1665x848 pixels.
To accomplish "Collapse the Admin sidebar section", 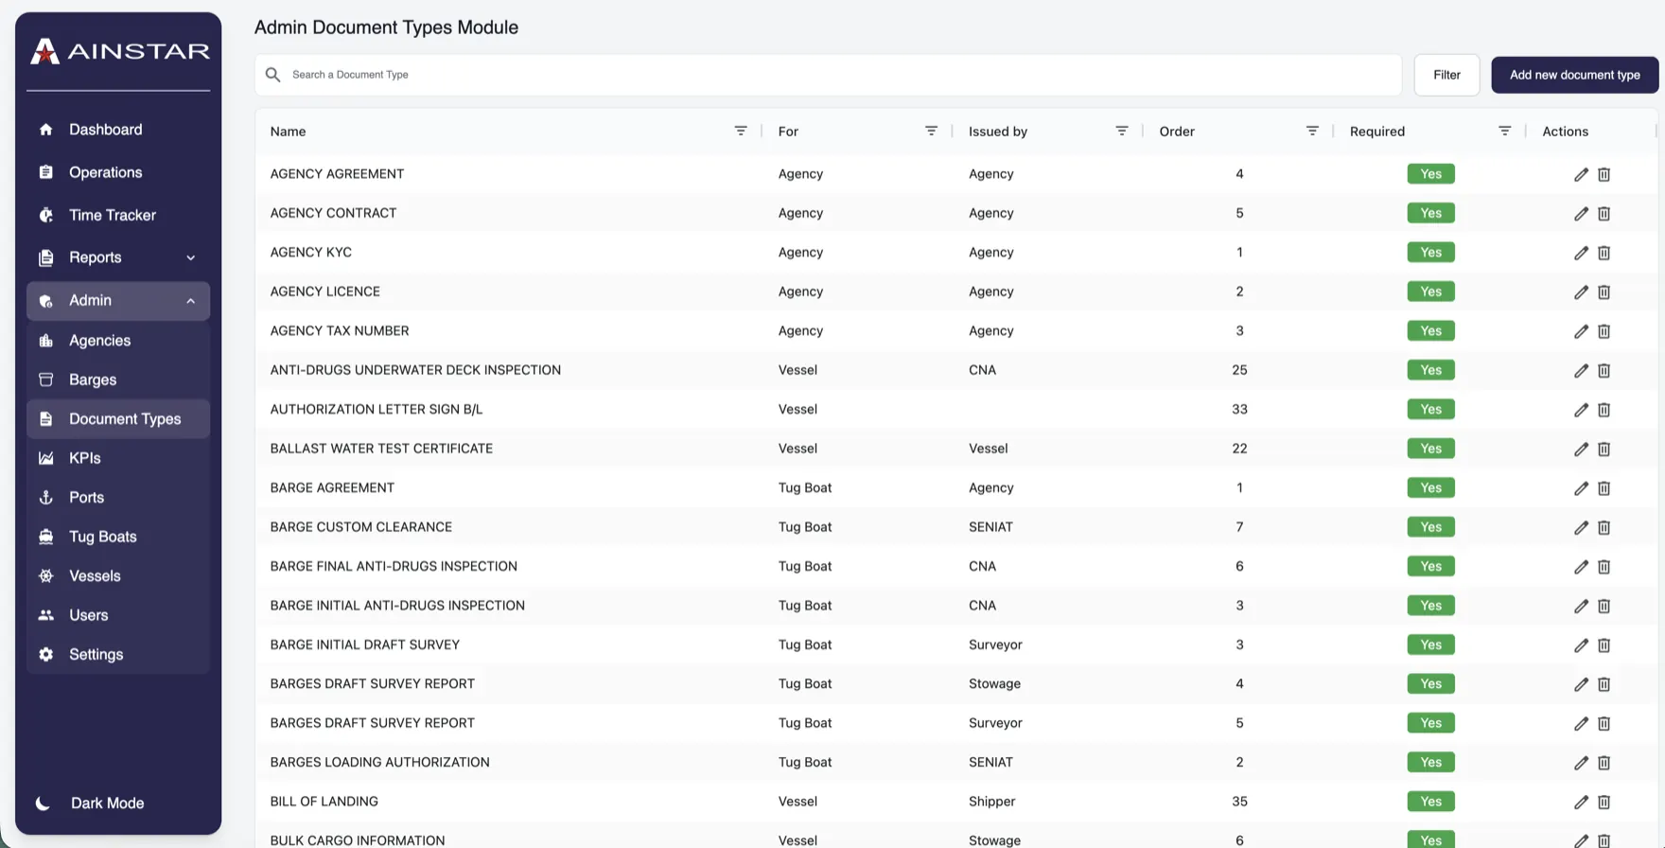I will (118, 301).
